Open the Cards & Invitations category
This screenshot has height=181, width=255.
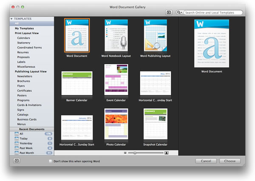[x=29, y=105]
